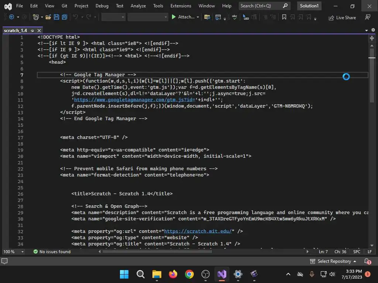
Task: Click the split editor icon above scrollbar
Action: 372,38
